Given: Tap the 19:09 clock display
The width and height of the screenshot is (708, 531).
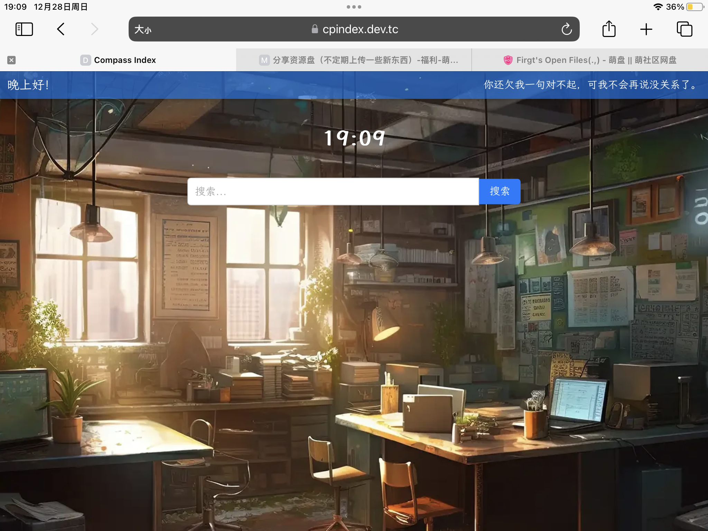Looking at the screenshot, I should tap(354, 138).
